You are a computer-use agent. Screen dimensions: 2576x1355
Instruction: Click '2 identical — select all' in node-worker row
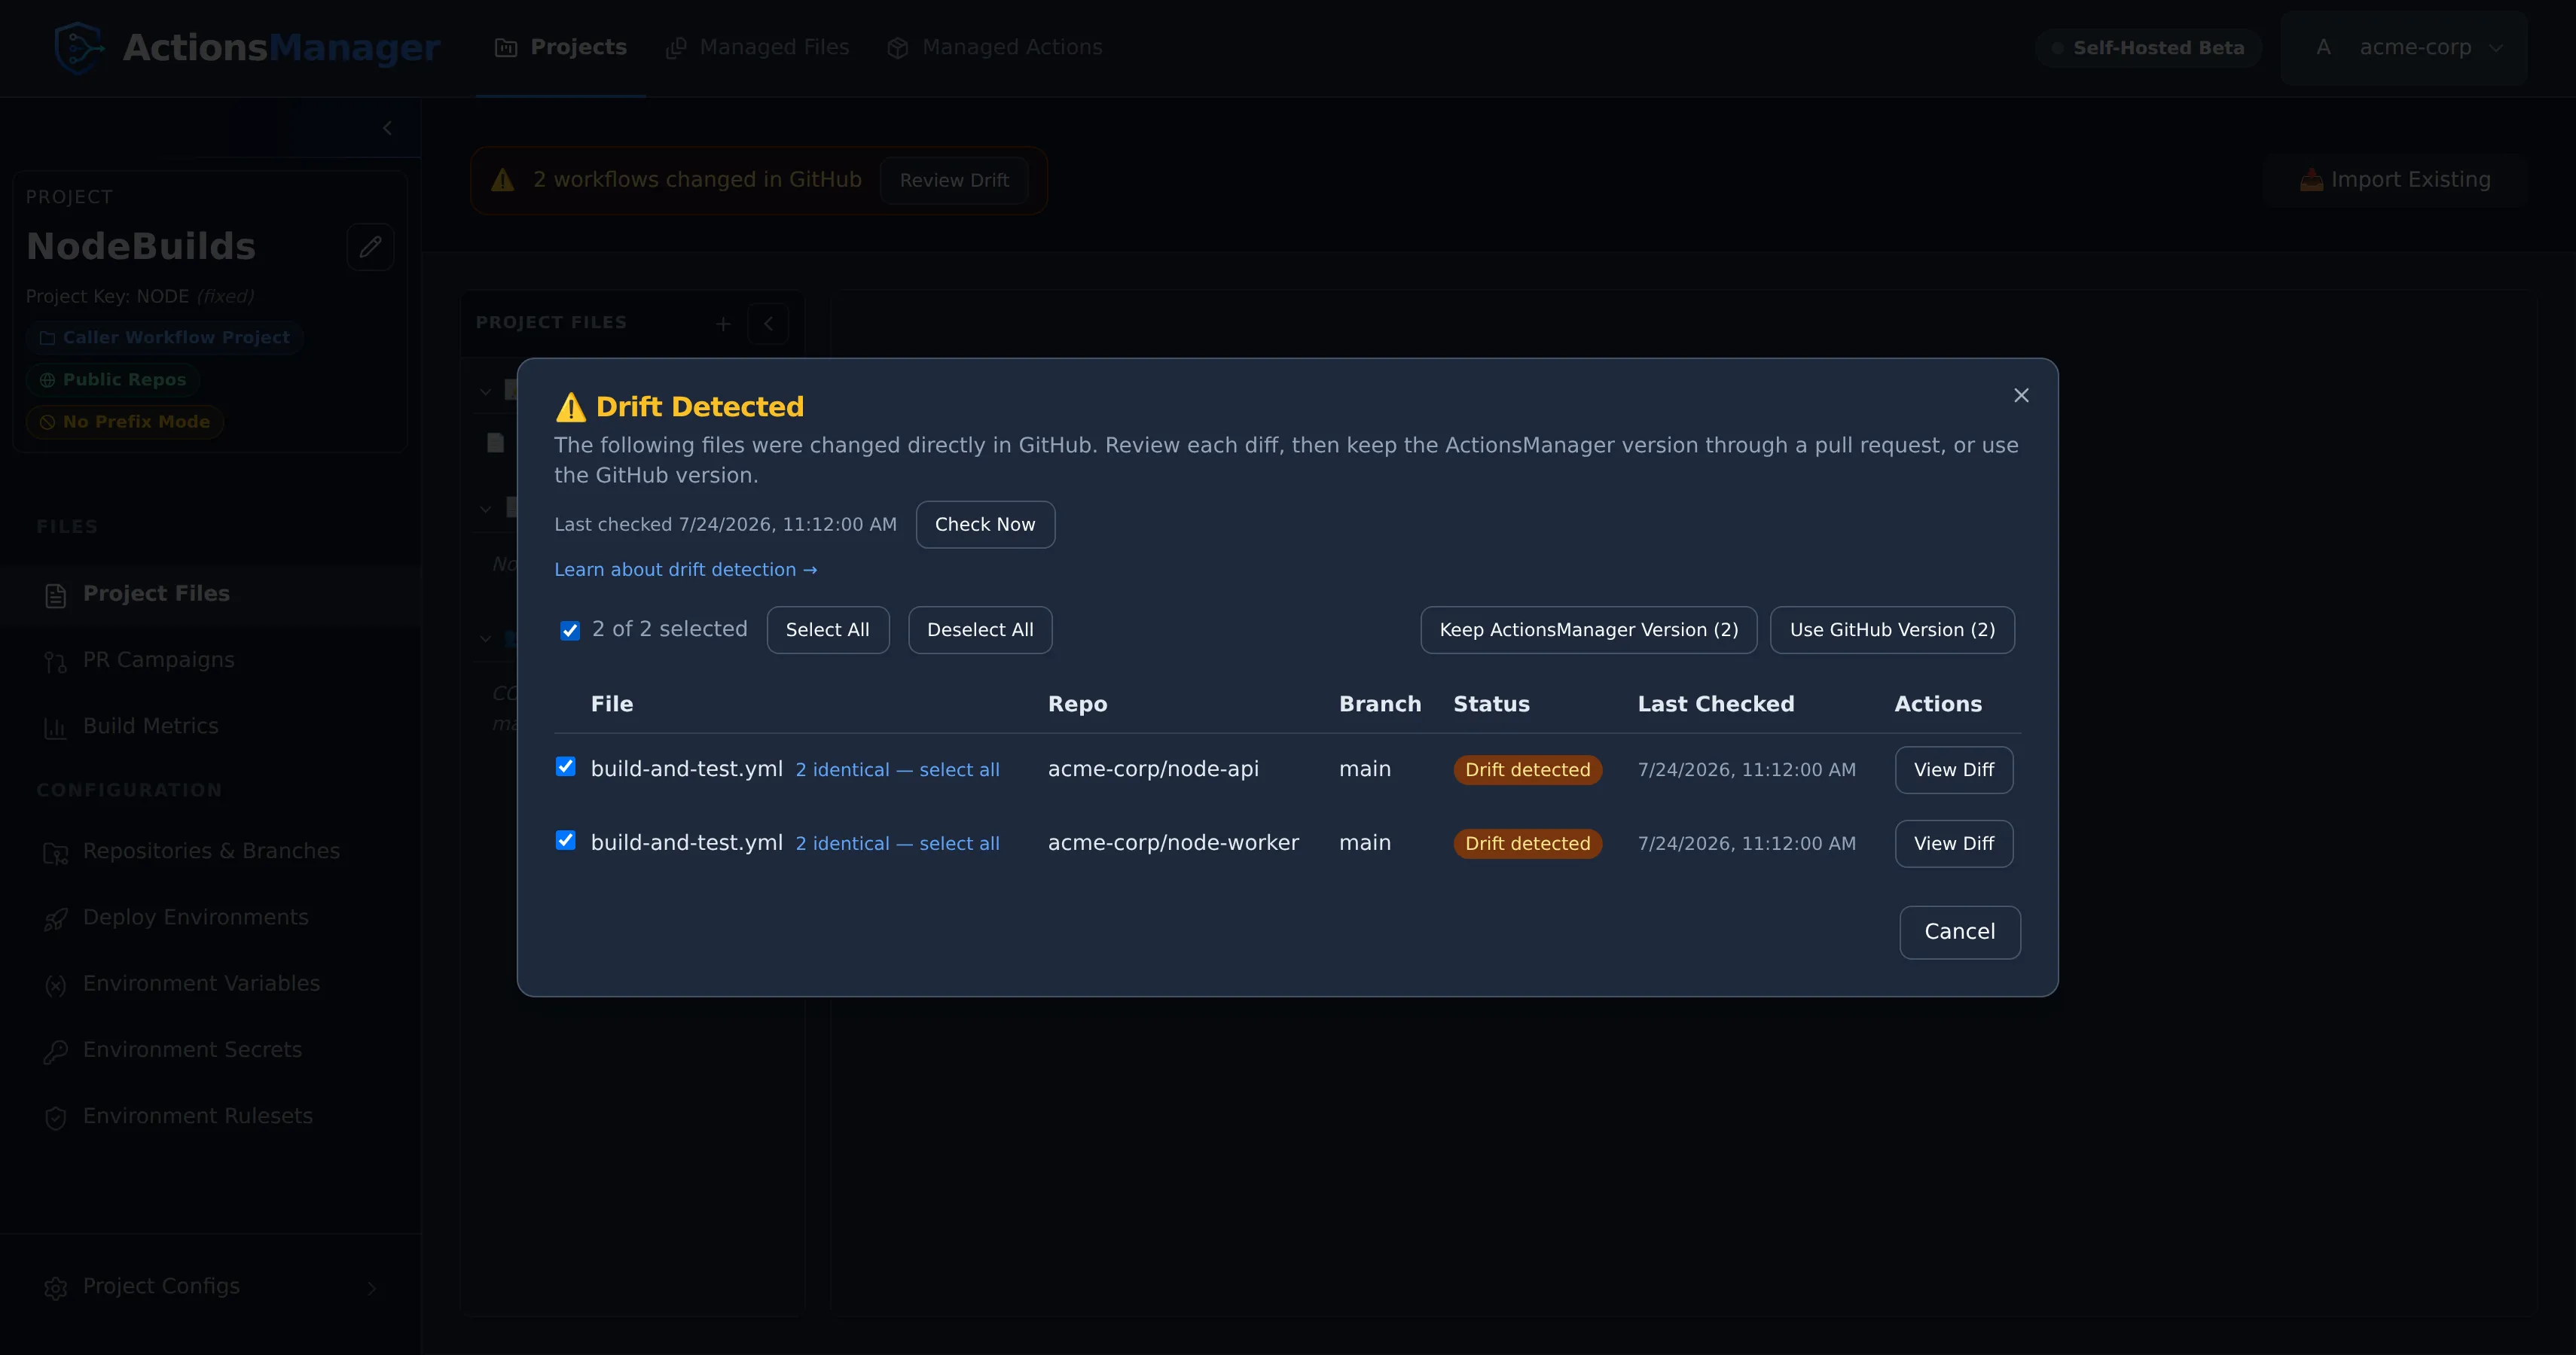coord(897,843)
